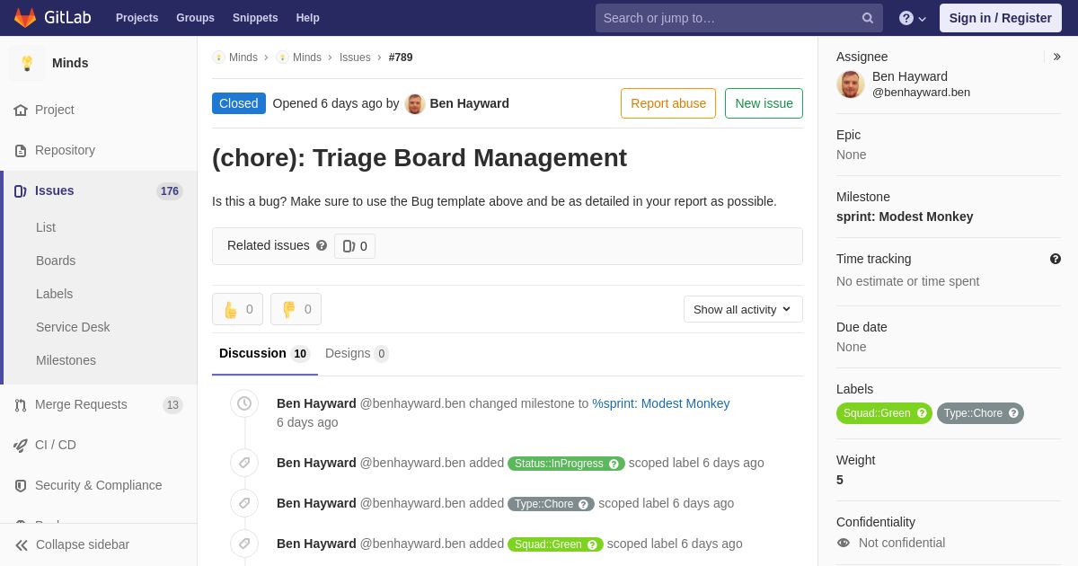Open Groups menu in top bar
This screenshot has width=1078, height=566.
point(195,18)
